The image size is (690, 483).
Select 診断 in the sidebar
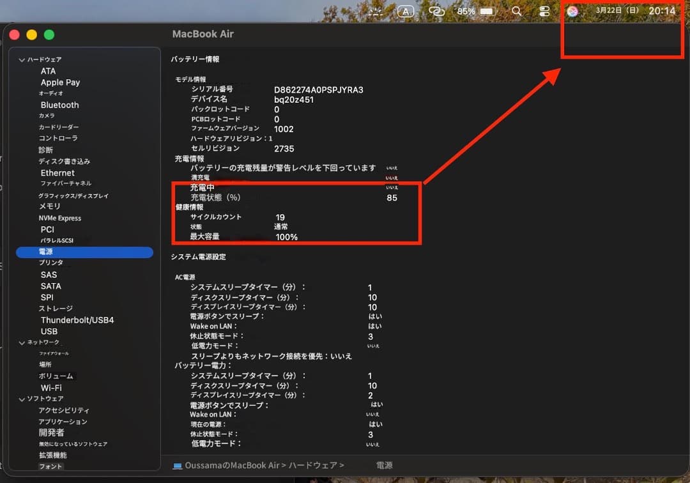pyautogui.click(x=46, y=150)
